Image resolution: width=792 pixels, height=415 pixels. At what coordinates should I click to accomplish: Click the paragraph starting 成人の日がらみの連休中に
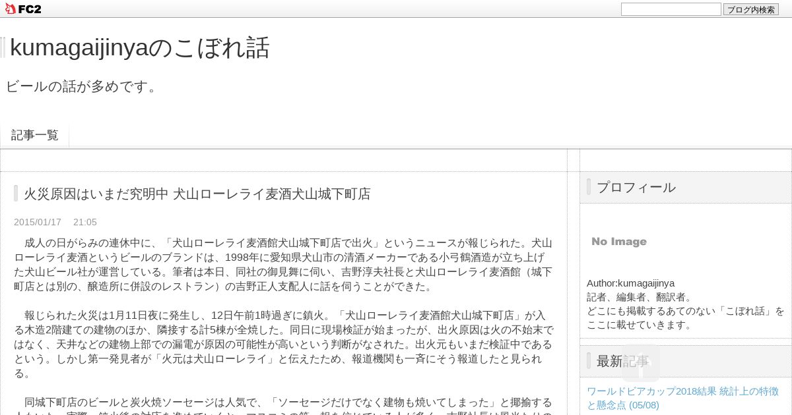pyautogui.click(x=283, y=265)
